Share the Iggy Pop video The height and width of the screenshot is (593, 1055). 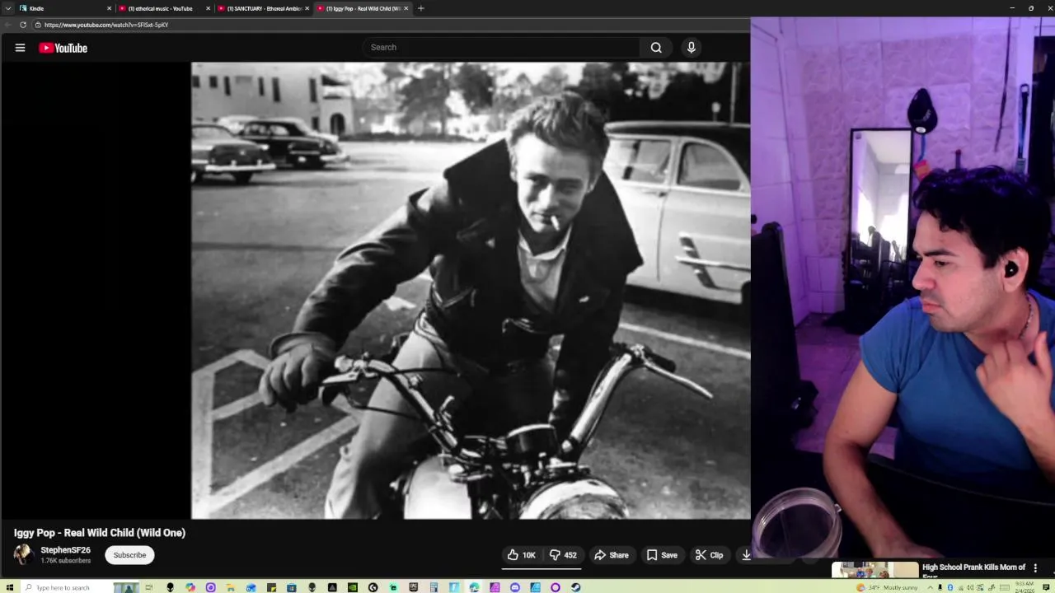tap(612, 555)
